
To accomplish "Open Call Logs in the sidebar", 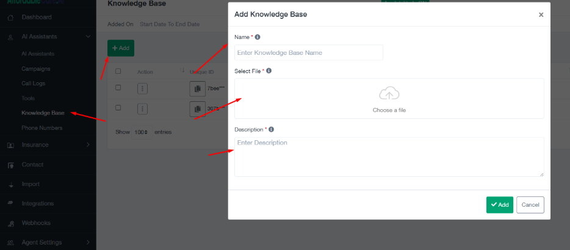I will pyautogui.click(x=34, y=84).
